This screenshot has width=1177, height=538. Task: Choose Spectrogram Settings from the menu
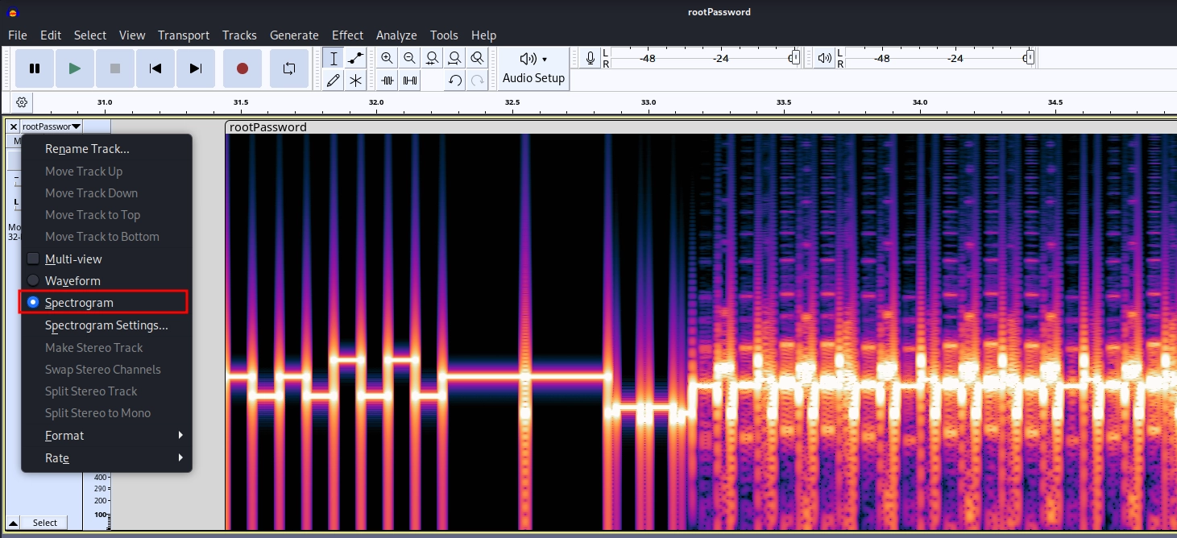106,325
